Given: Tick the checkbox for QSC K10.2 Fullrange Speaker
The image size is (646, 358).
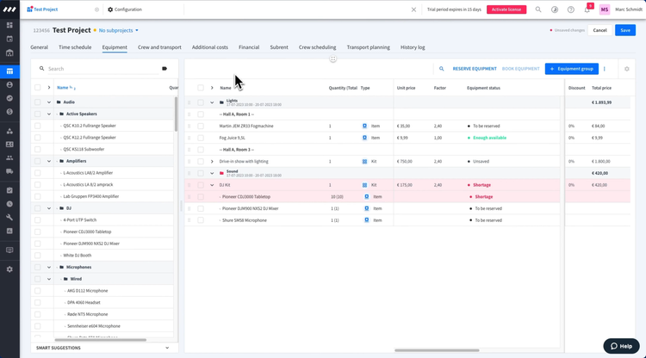Looking at the screenshot, I should click(38, 126).
